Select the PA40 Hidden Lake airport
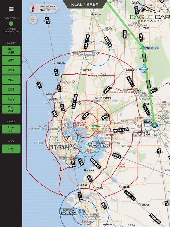Viewport: 170px width, 227px height. (x=73, y=81)
